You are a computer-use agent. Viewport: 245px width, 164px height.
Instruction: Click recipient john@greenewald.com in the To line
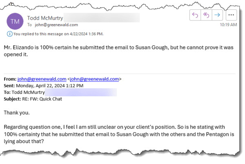(56, 25)
